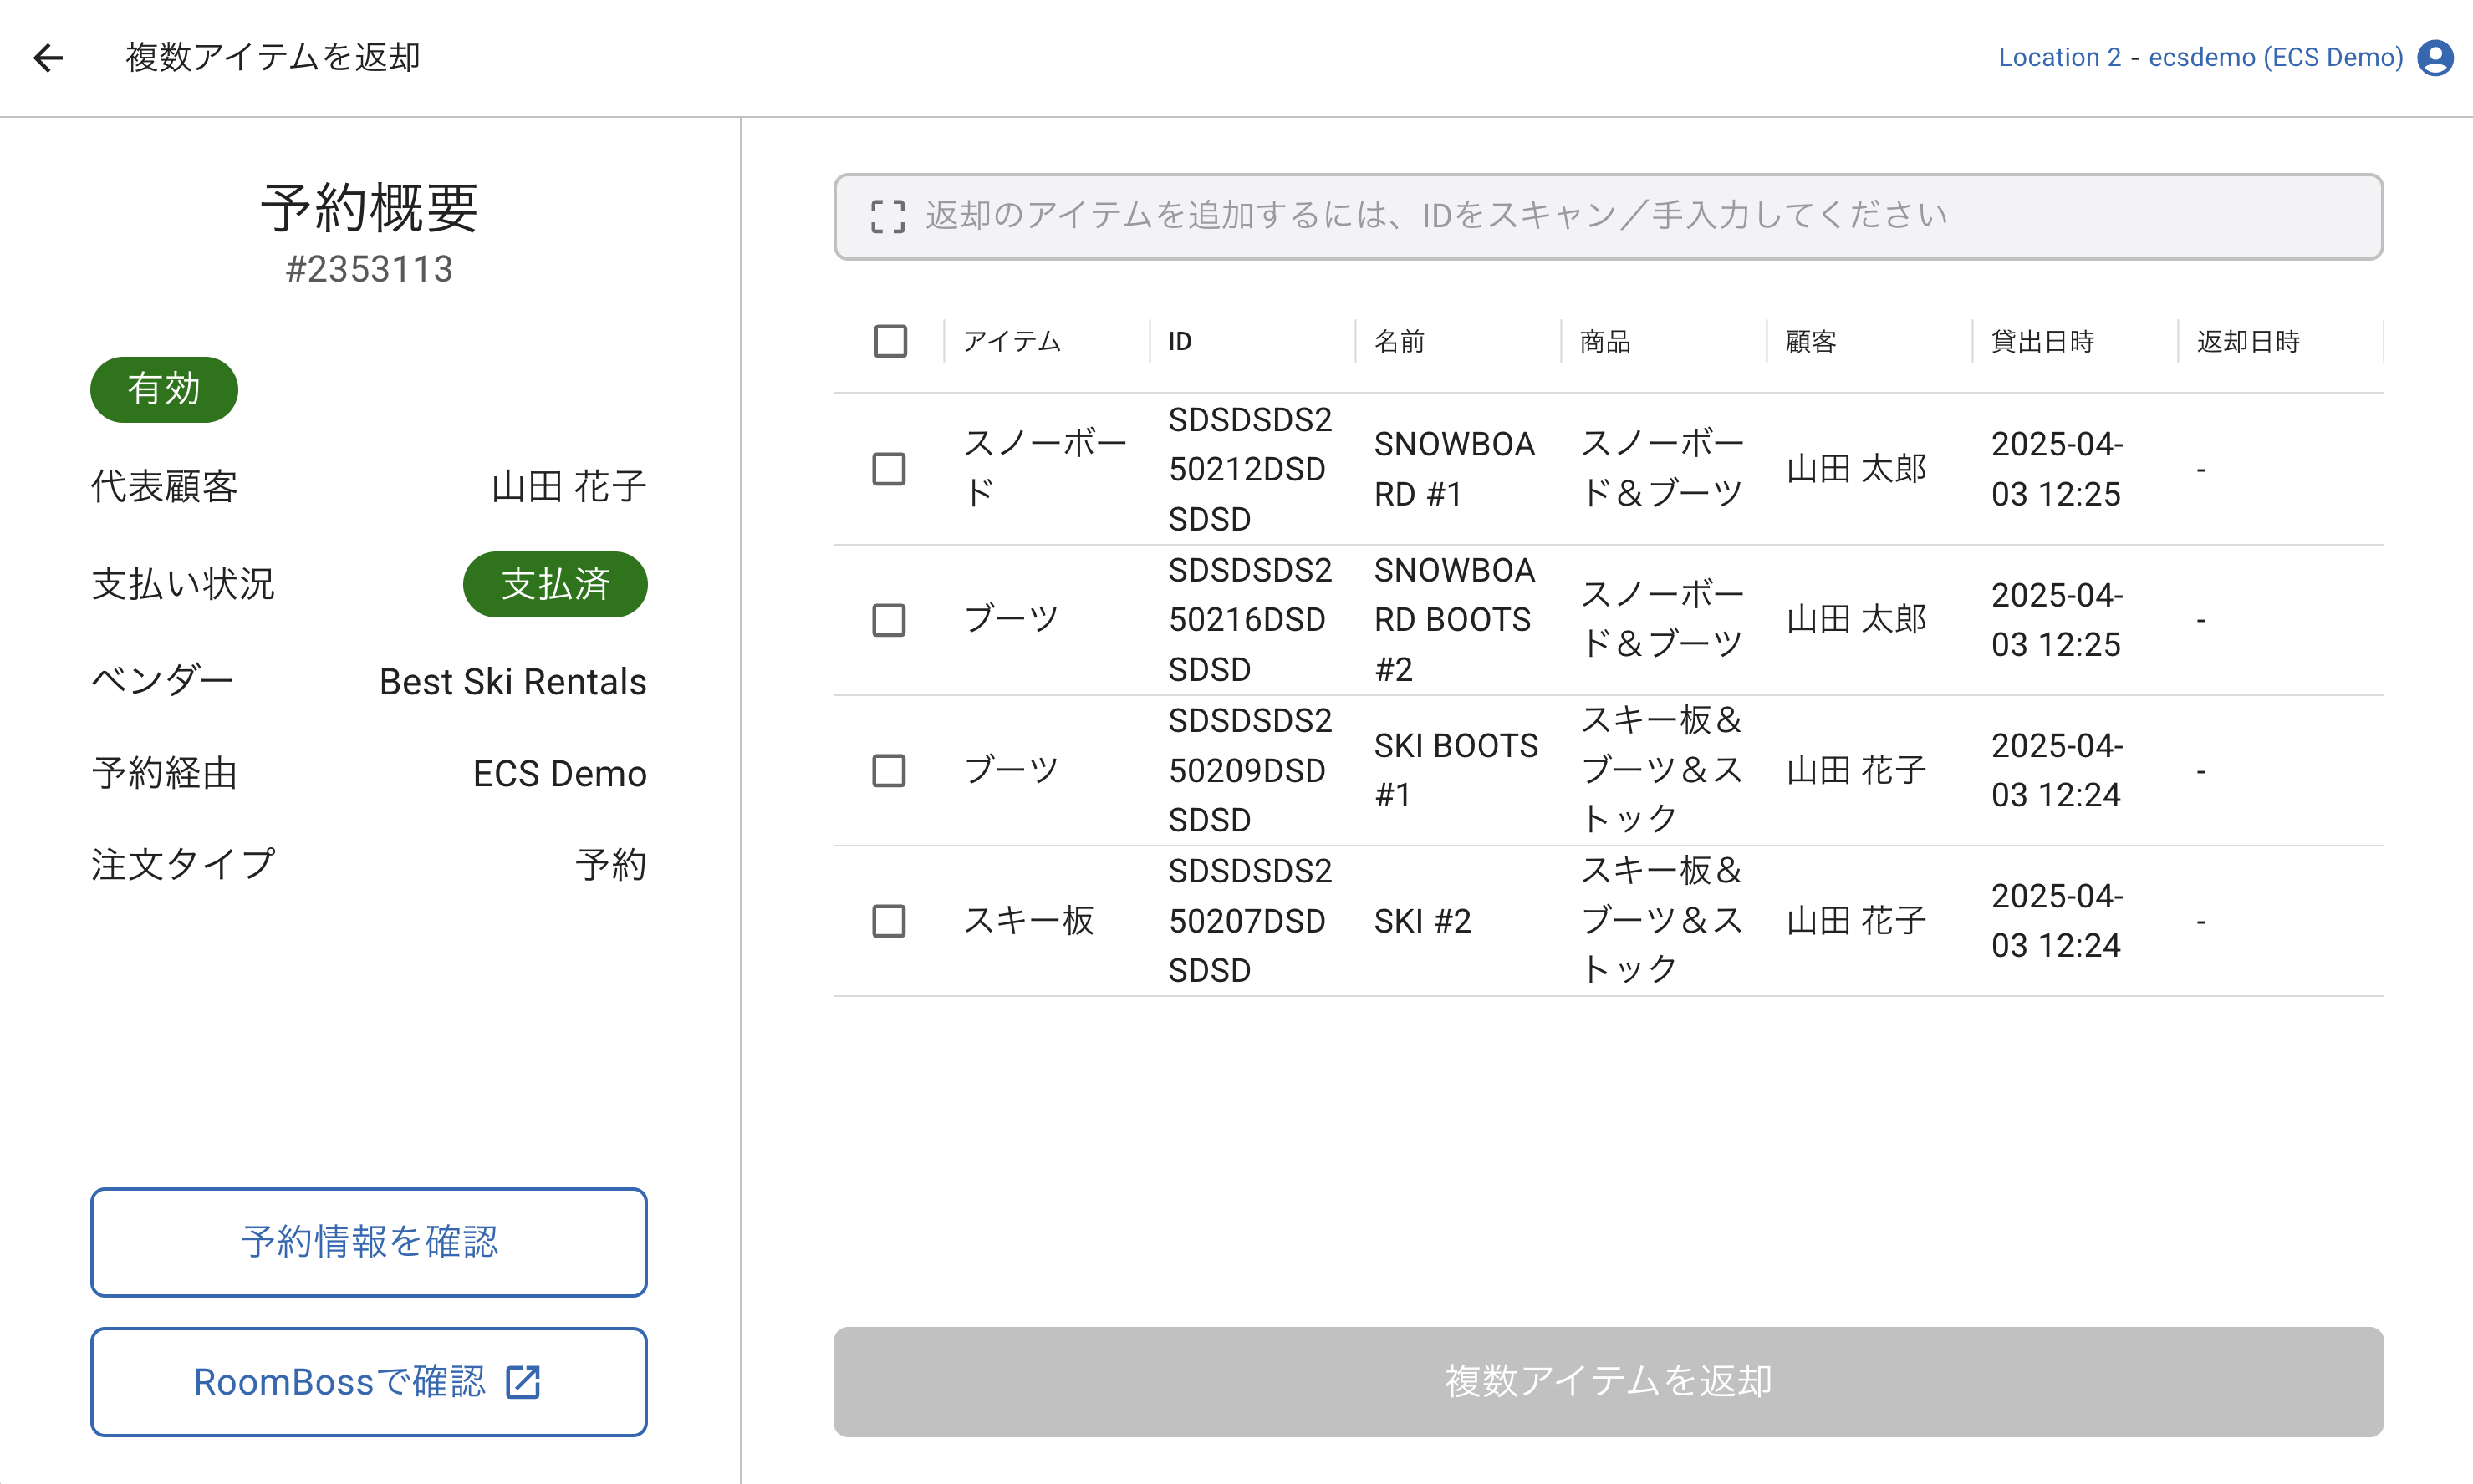
Task: Toggle the select-all header checkbox
Action: point(890,341)
